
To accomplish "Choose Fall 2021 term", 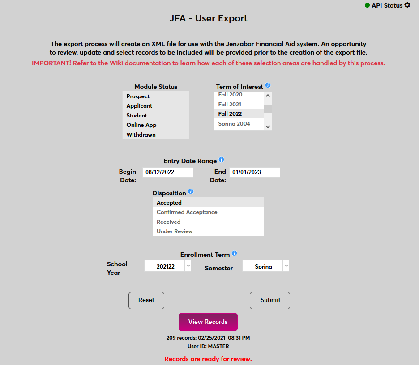I will coord(239,104).
